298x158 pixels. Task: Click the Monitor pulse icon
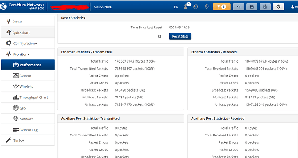(x=9, y=54)
